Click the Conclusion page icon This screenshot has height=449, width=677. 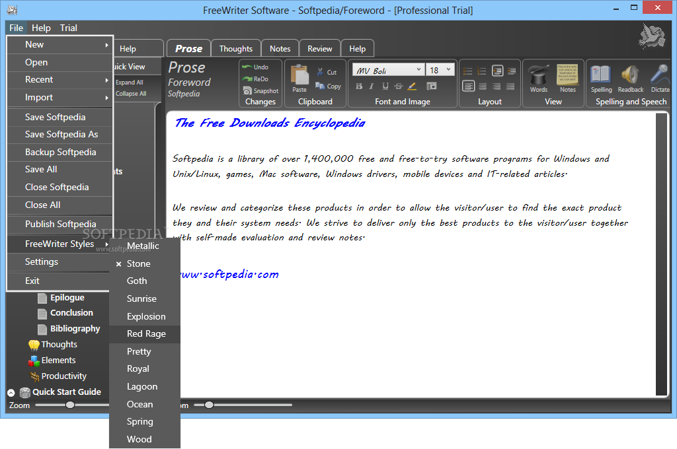pos(42,314)
